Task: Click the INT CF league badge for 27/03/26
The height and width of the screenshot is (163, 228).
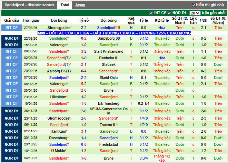Action: coord(11,28)
